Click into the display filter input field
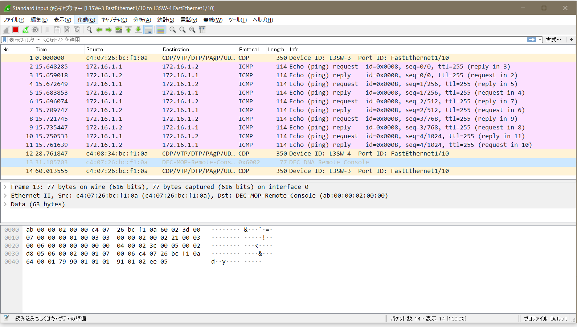This screenshot has width=577, height=327. click(x=267, y=40)
